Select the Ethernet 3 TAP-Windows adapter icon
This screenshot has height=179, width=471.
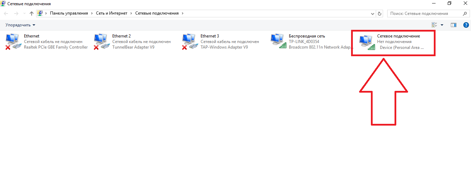pyautogui.click(x=189, y=42)
